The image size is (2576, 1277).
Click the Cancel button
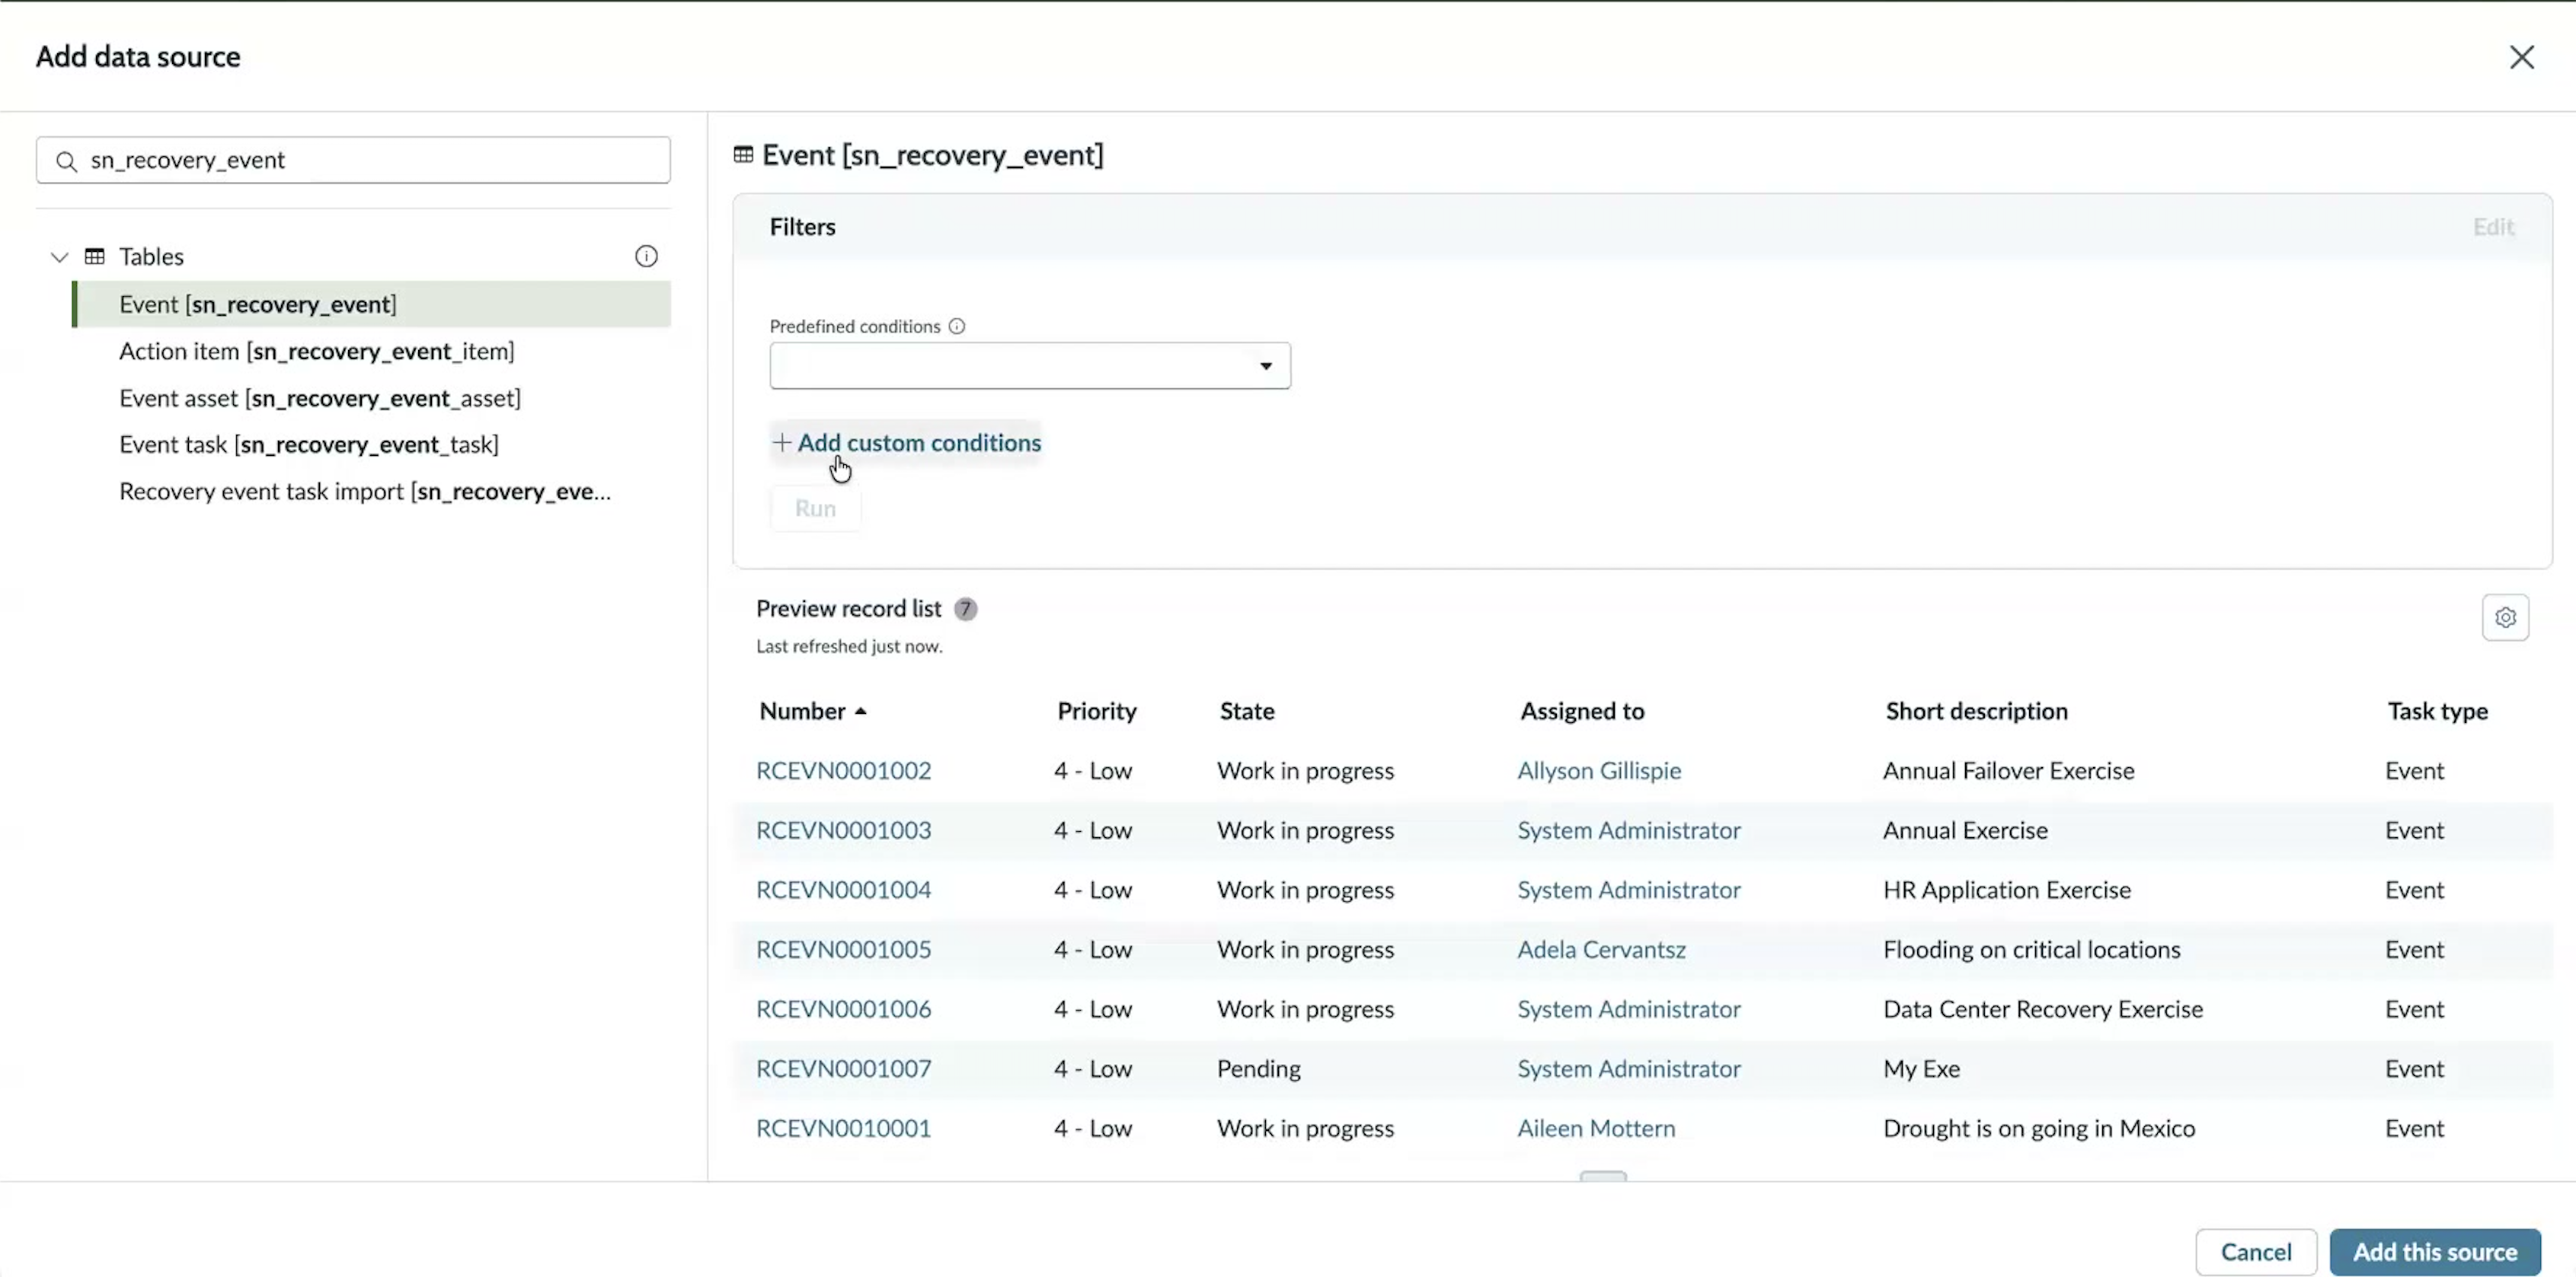click(2255, 1251)
